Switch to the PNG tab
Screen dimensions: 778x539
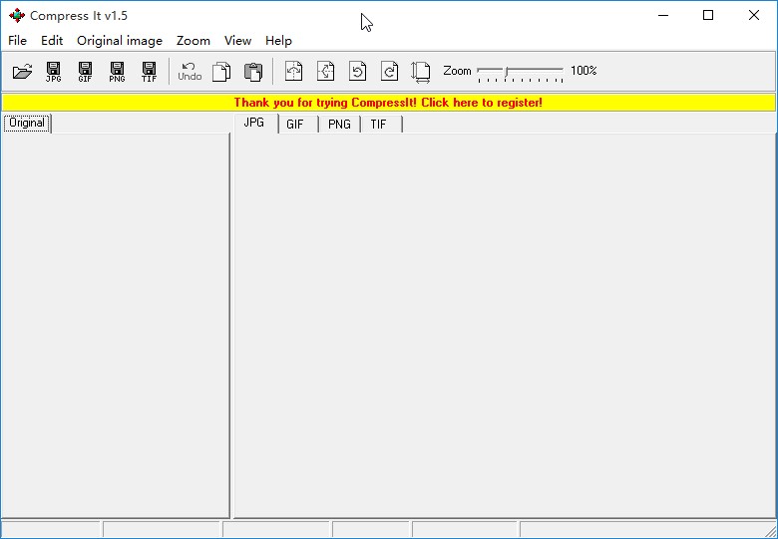tap(339, 125)
